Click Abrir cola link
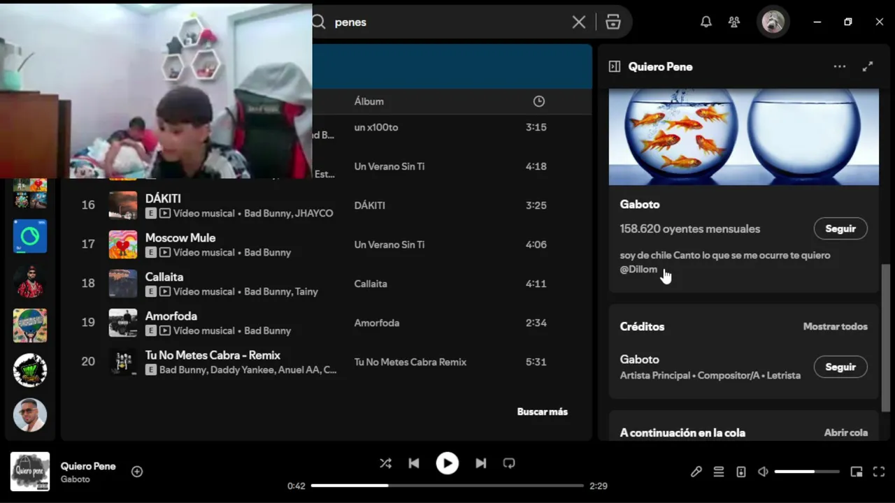 click(846, 432)
